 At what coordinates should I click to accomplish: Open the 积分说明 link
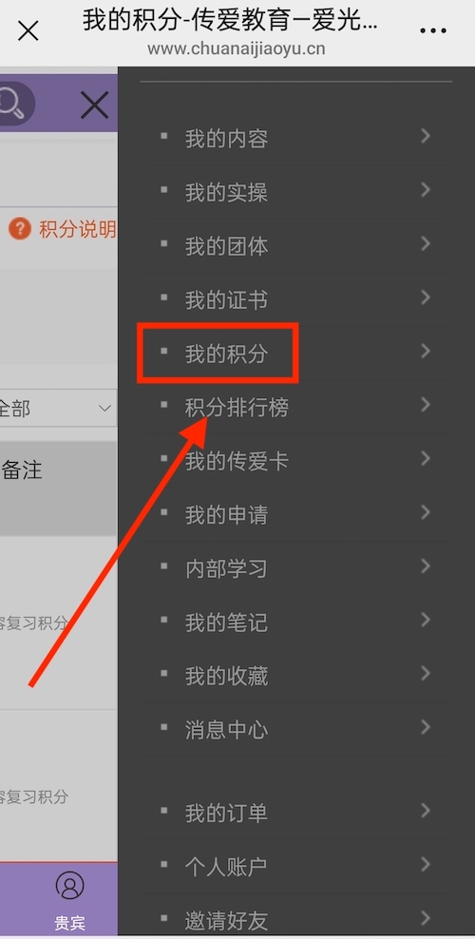[x=77, y=229]
